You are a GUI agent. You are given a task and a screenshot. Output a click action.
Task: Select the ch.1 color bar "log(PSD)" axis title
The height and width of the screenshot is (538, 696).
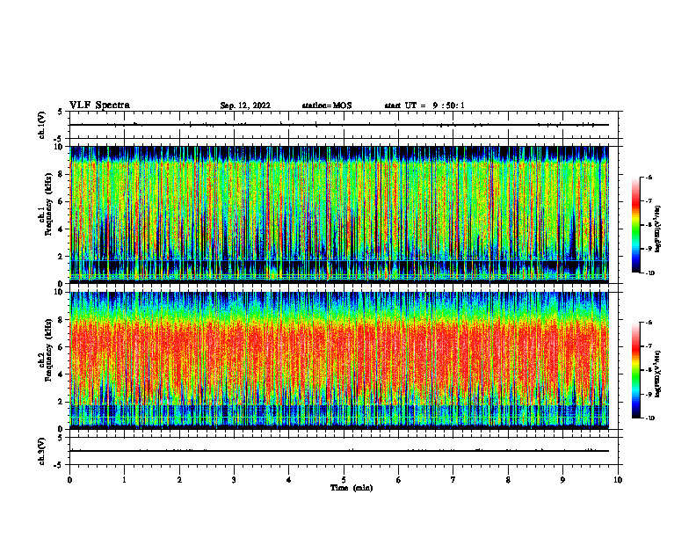pos(658,229)
